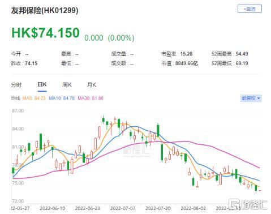Click the 84.00 price axis label
271x214 pixels.
point(18,129)
